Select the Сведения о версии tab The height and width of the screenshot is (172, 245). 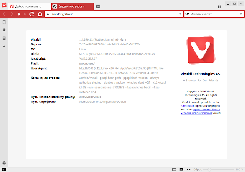(x=73, y=6)
